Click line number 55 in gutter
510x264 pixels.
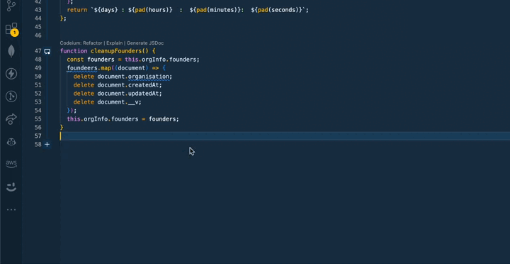pyautogui.click(x=38, y=119)
